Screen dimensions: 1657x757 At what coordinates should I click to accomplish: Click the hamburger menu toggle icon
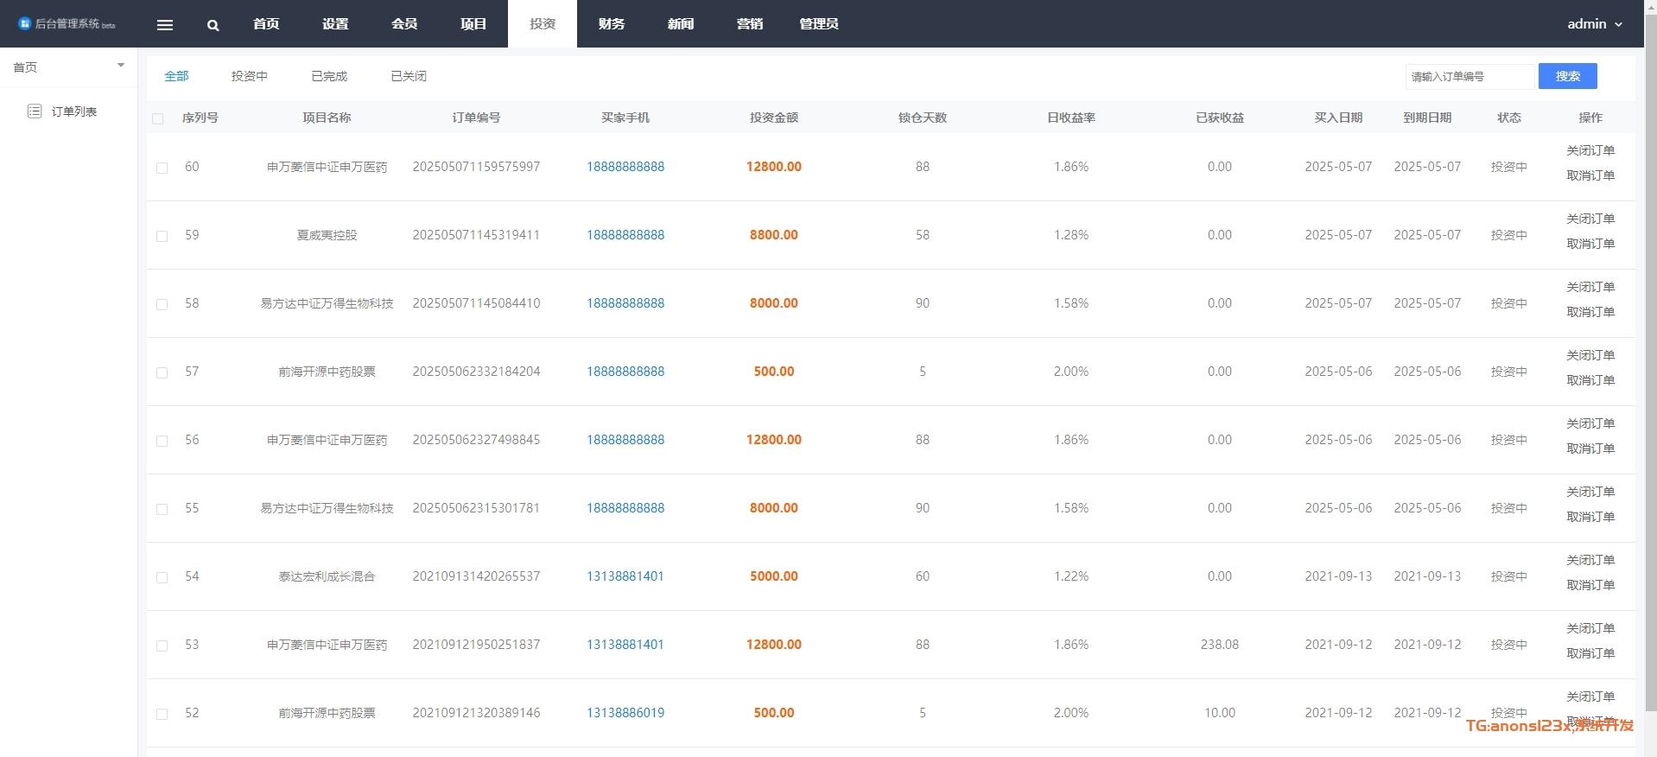165,25
